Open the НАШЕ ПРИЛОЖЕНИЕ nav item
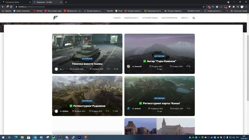249x140 pixels. pos(169,18)
